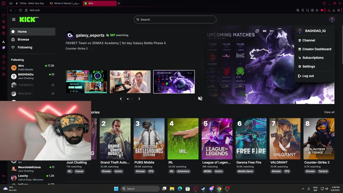Open the League of Legends category card

(x=217, y=139)
